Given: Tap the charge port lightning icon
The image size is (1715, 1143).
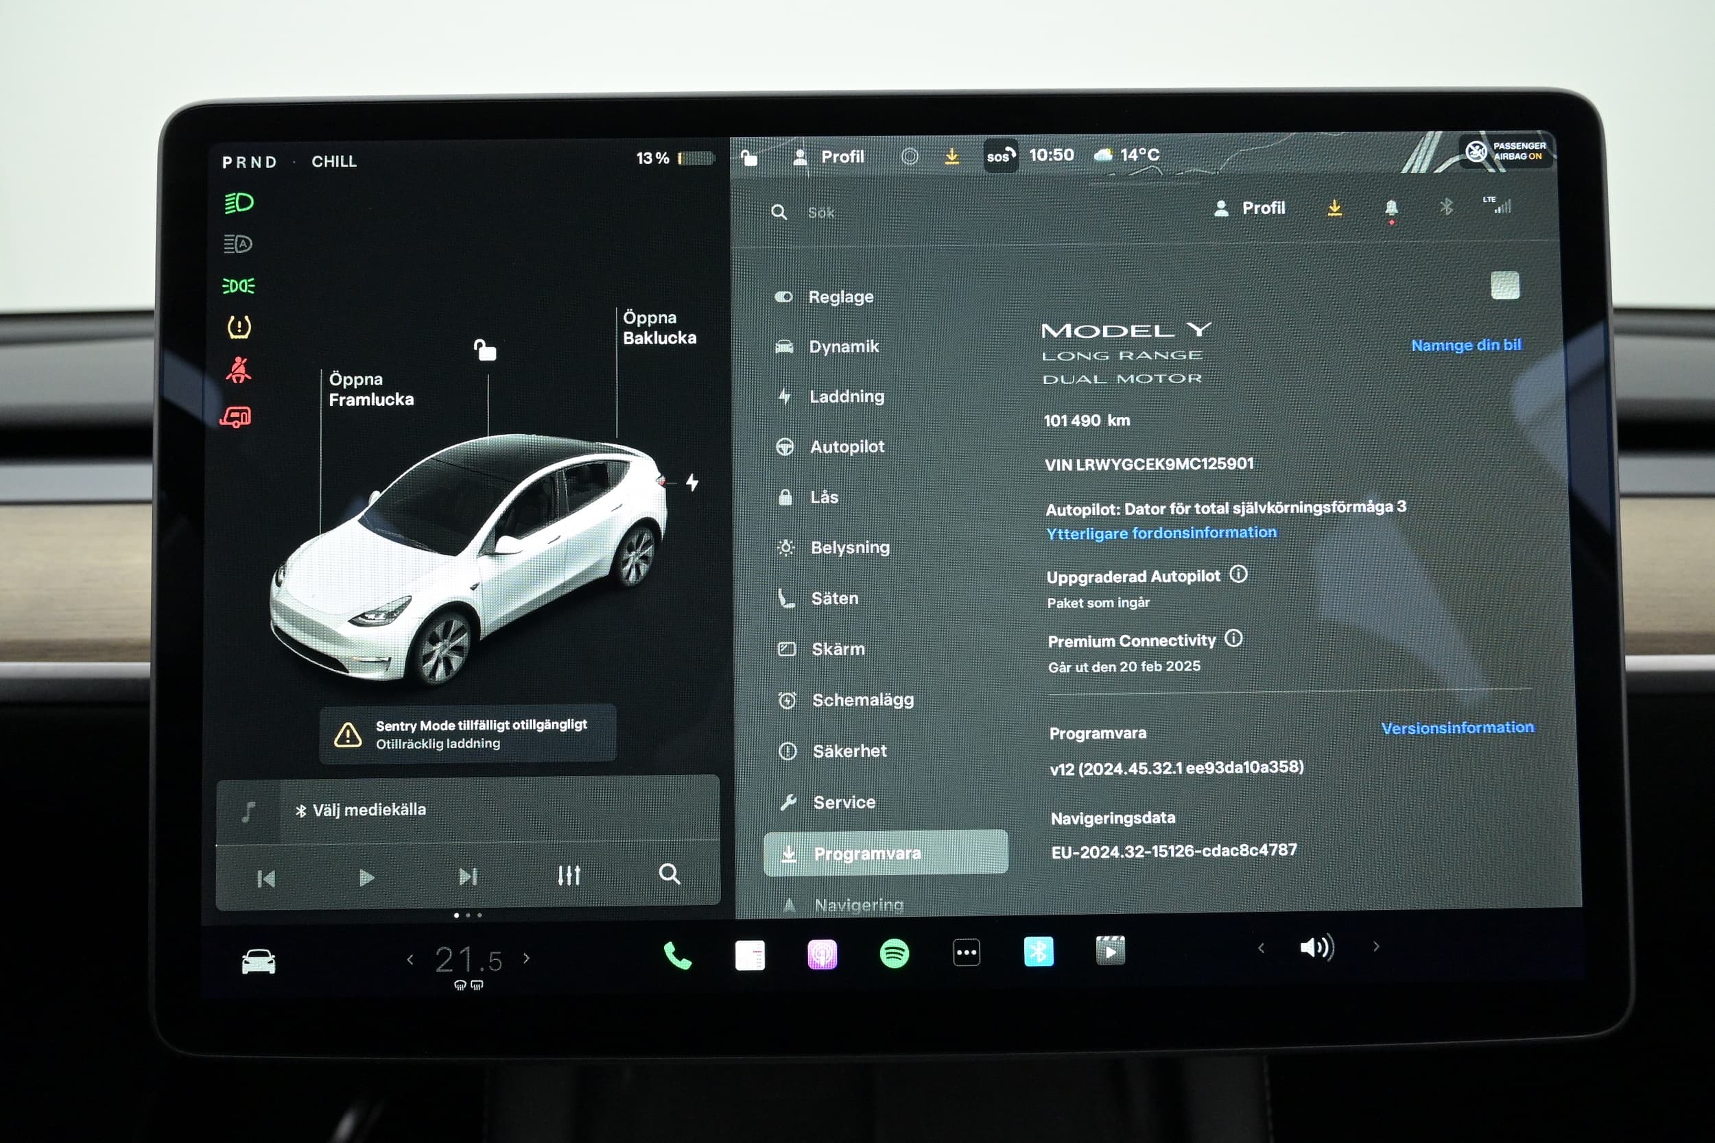Looking at the screenshot, I should coord(692,482).
